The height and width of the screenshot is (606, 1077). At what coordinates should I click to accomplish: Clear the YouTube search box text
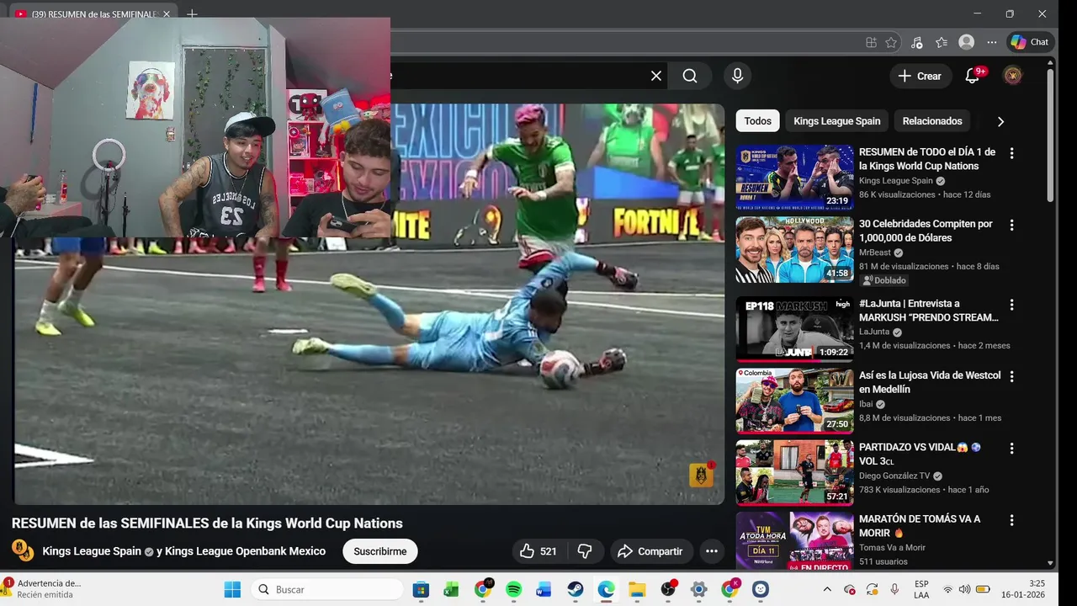coord(656,76)
